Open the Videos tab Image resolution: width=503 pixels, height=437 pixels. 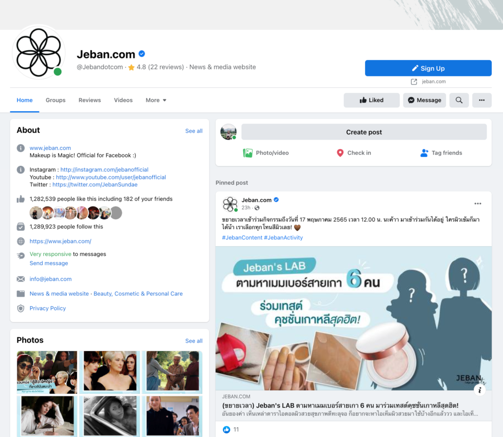tap(123, 100)
